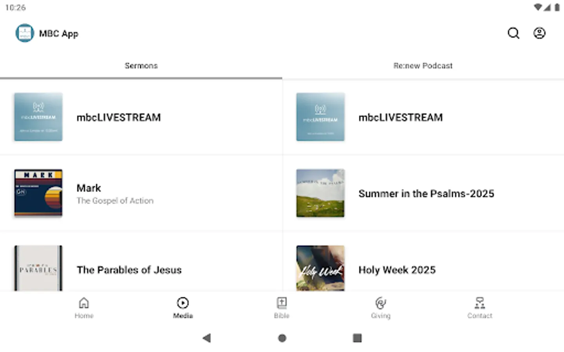The image size is (564, 352).
Task: Switch to the Re:new Podcast tab
Action: point(423,66)
